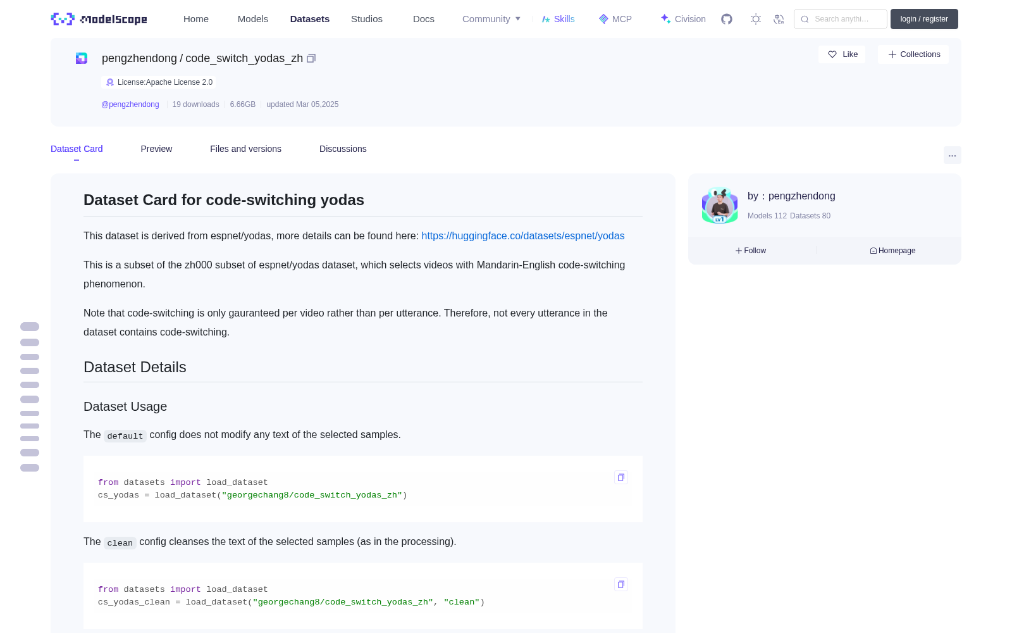The width and height of the screenshot is (1012, 633).
Task: Open the Civision link
Action: 683,19
